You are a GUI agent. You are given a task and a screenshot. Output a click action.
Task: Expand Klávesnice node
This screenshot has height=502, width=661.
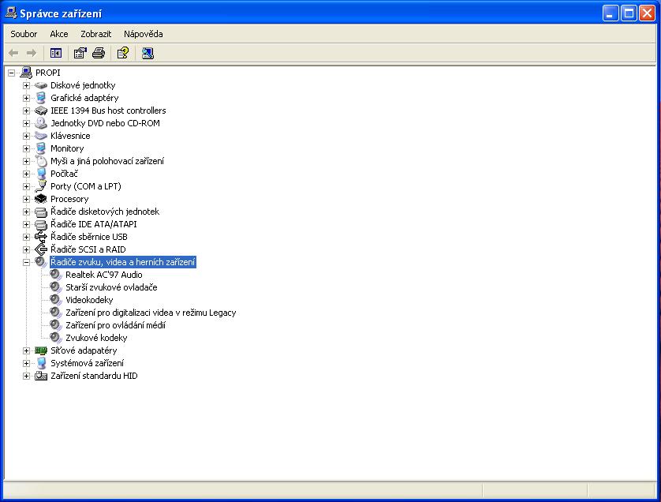coord(26,137)
